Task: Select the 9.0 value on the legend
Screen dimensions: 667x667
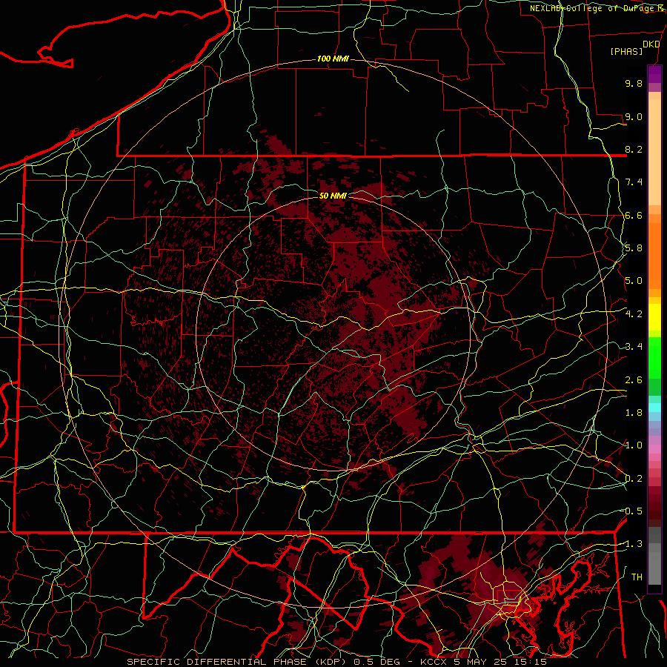Action: pyautogui.click(x=634, y=116)
